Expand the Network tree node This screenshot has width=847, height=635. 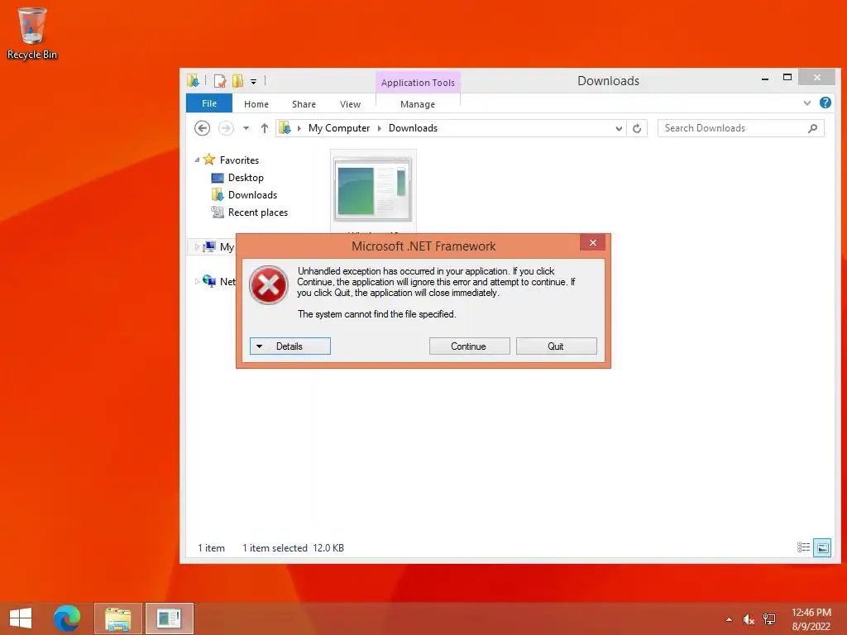[x=197, y=281]
